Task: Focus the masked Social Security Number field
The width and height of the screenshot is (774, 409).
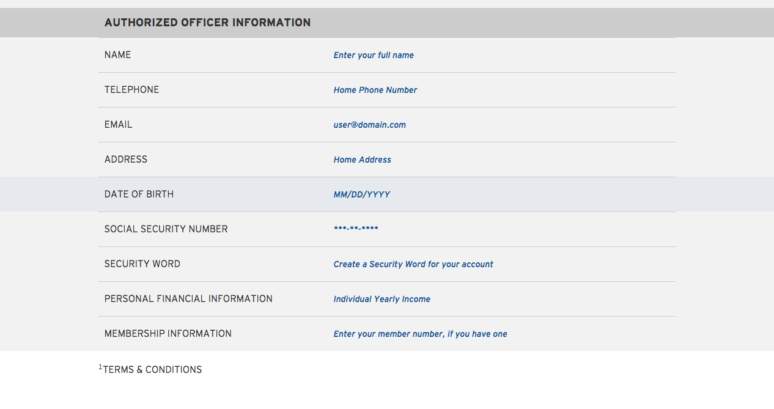Action: tap(356, 229)
